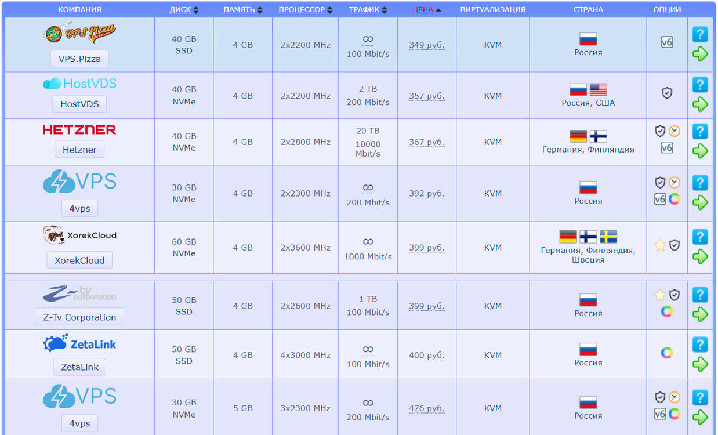Image resolution: width=718 pixels, height=435 pixels.
Task: Click colored ring icon in 4vps 392 руб. row
Action: (674, 200)
